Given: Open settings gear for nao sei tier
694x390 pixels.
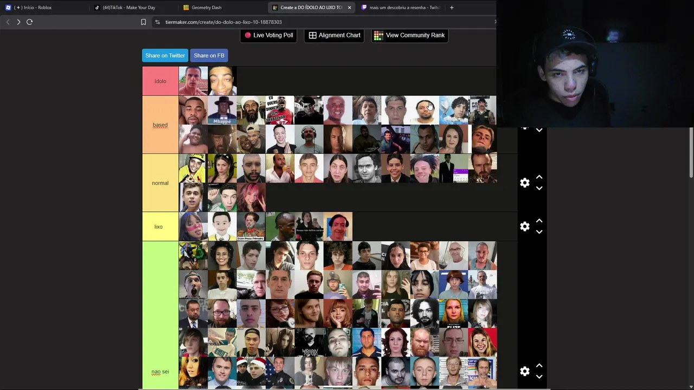Looking at the screenshot, I should pyautogui.click(x=524, y=372).
